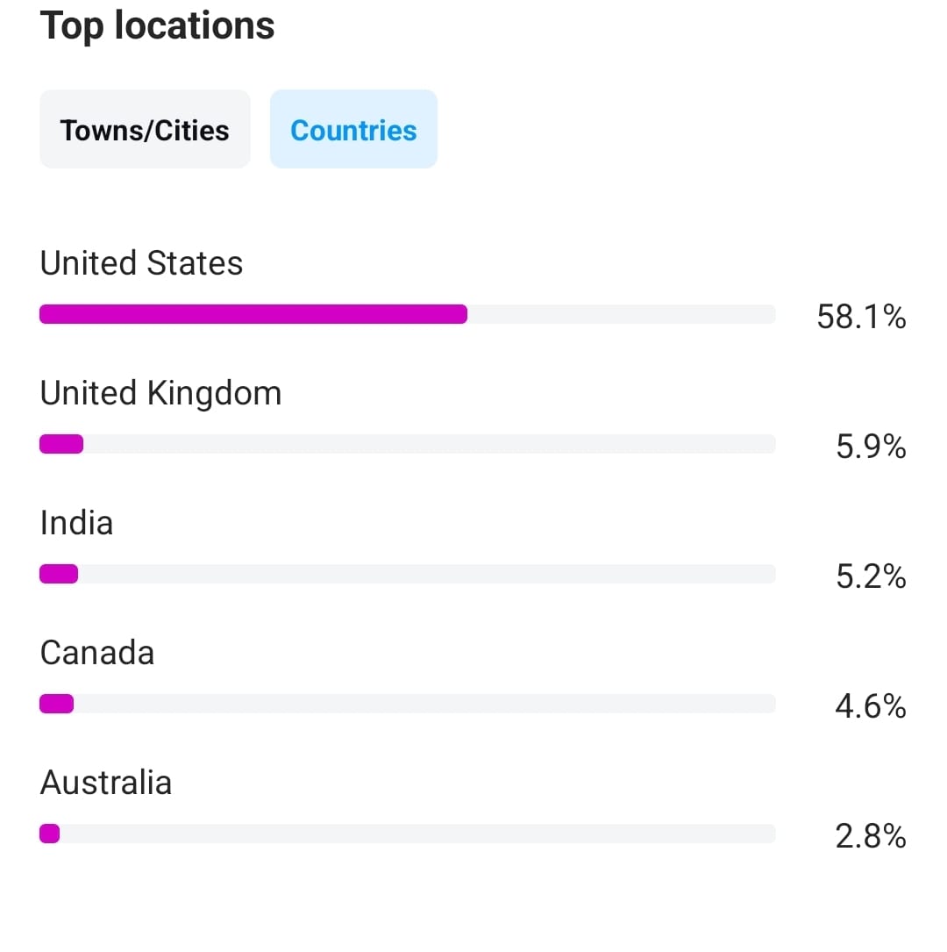Click the Canada percentage bar

tap(408, 704)
